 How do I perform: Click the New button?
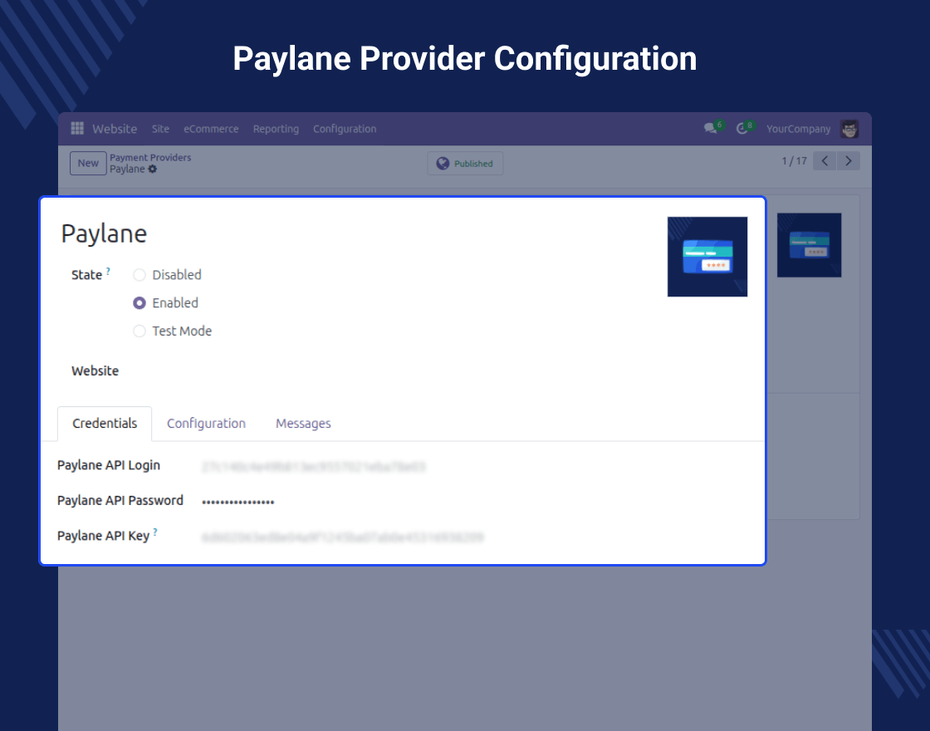click(88, 163)
